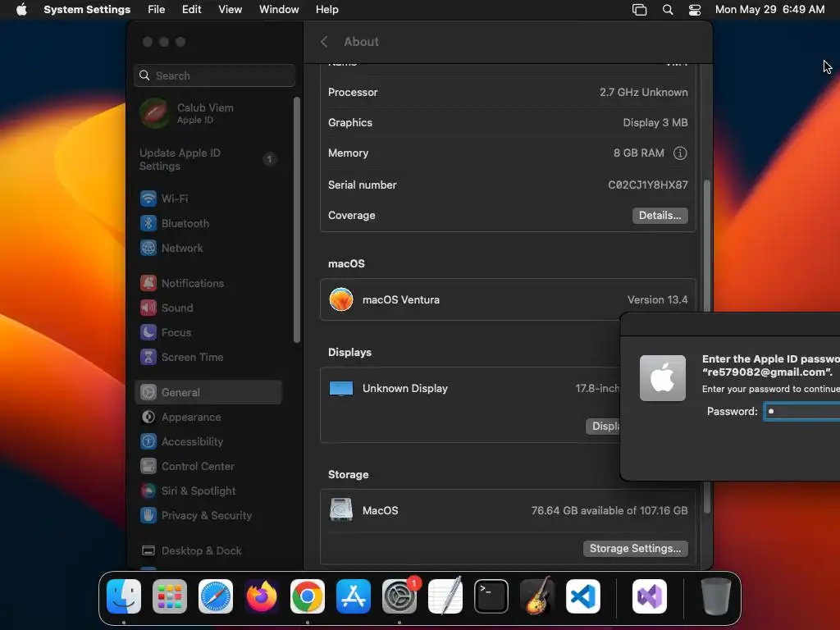Open Trash in the Dock
The width and height of the screenshot is (840, 630).
click(x=715, y=596)
